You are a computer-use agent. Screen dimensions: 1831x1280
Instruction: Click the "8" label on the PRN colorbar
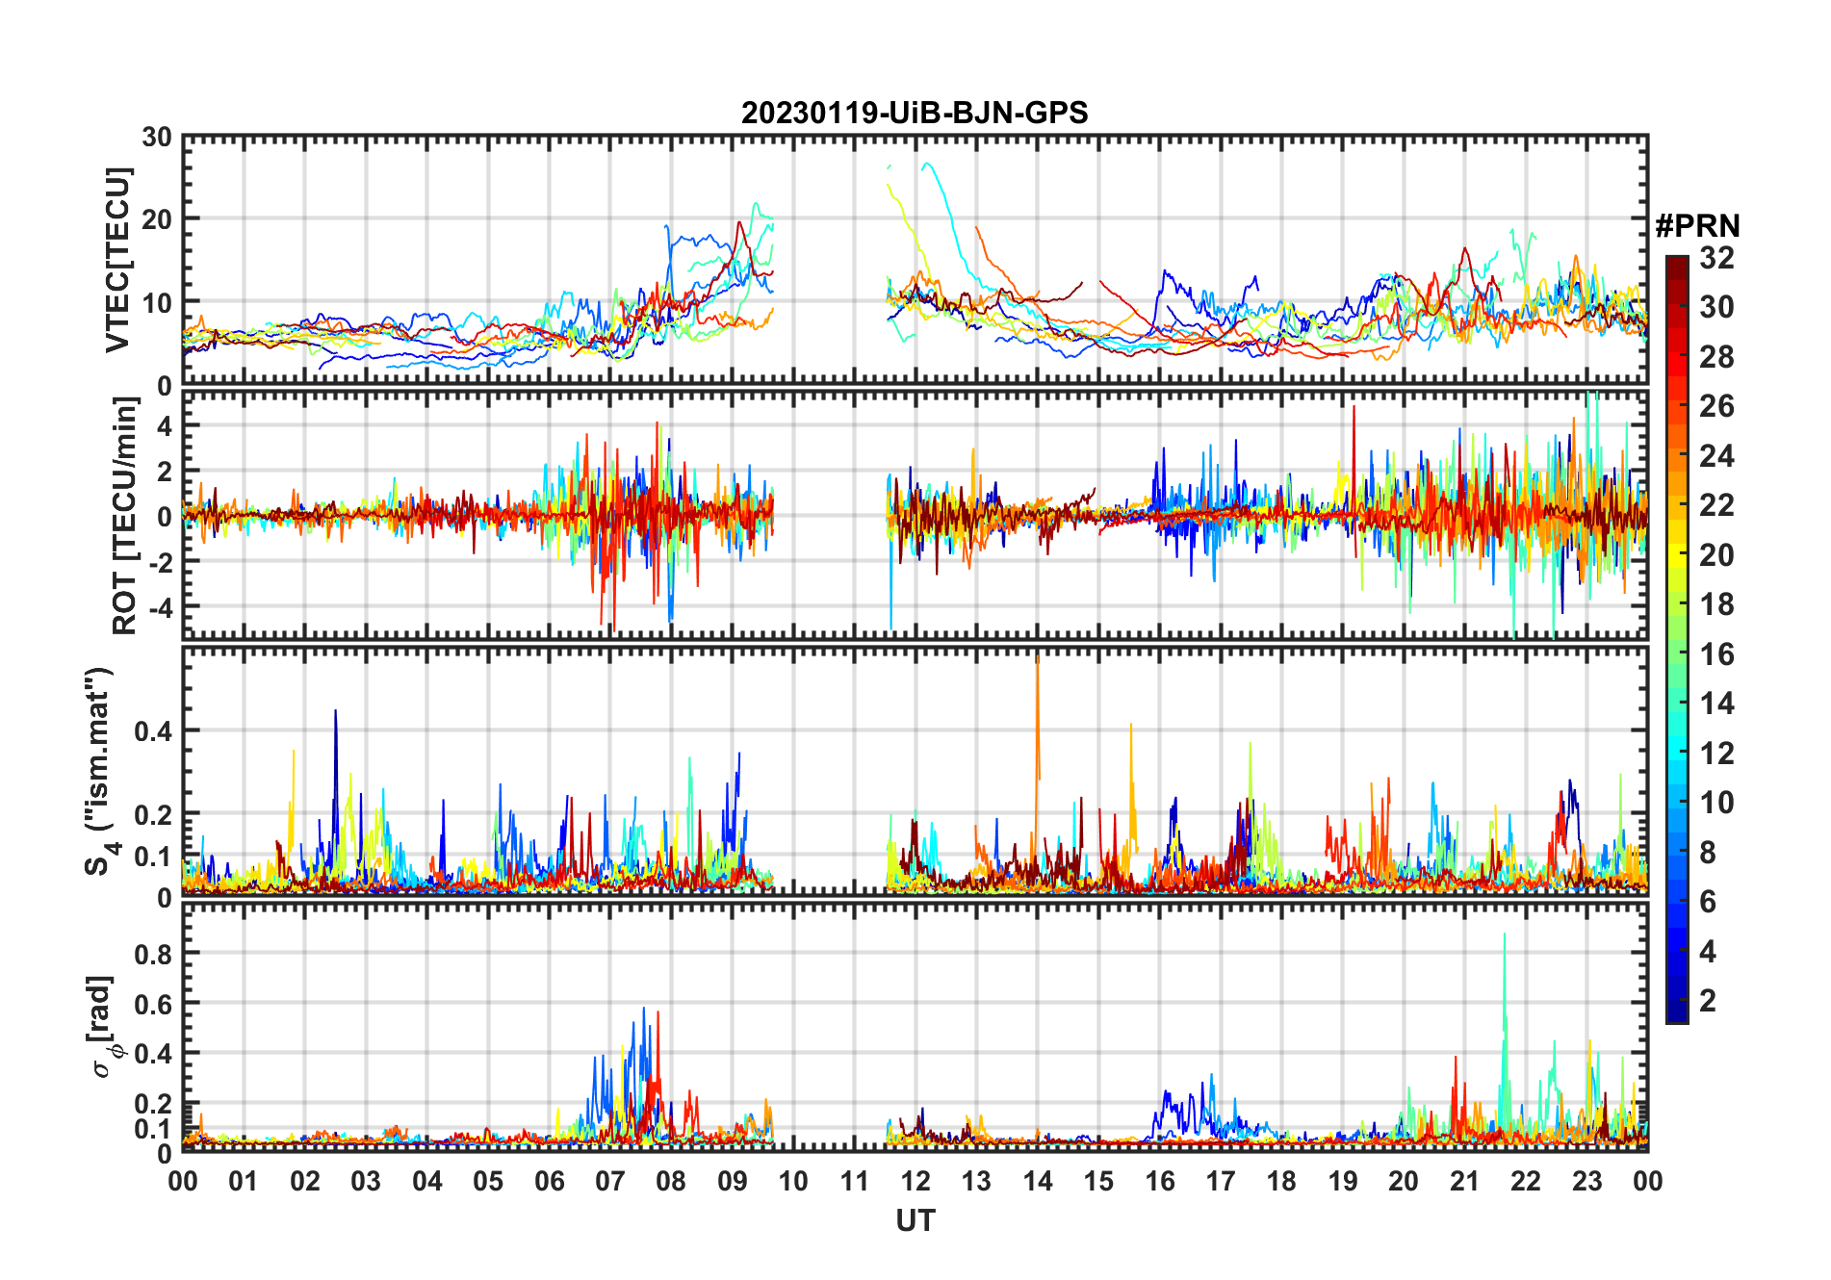tap(1708, 852)
